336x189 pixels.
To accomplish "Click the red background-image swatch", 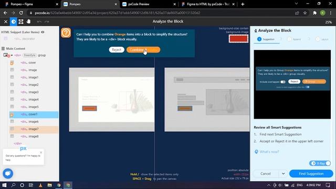I will pyautogui.click(x=238, y=39).
